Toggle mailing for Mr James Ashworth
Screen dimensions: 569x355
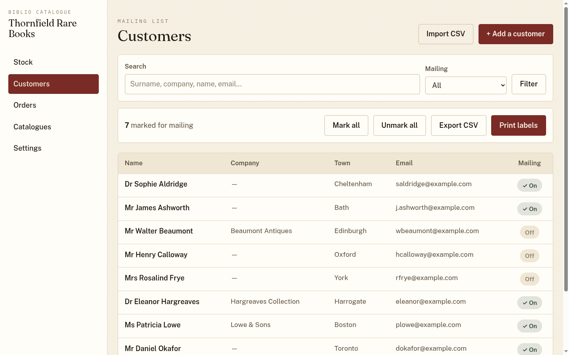pyautogui.click(x=529, y=209)
